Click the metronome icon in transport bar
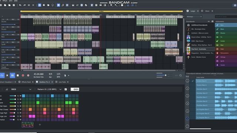This screenshot has width=237, height=133. [x=65, y=75]
